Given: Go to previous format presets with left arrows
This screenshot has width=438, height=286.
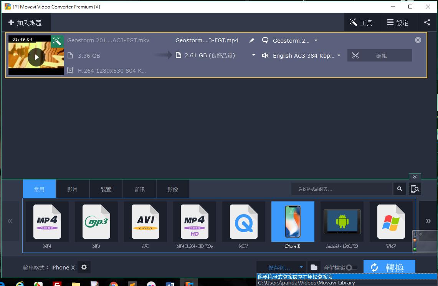Looking at the screenshot, I should [10, 221].
